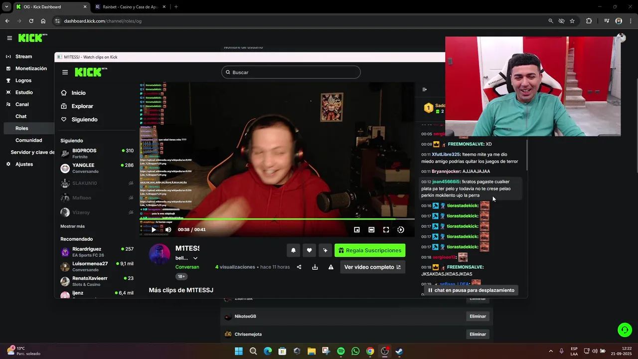Open the M1TESSJ channel avatar
The width and height of the screenshot is (638, 359).
(x=159, y=254)
